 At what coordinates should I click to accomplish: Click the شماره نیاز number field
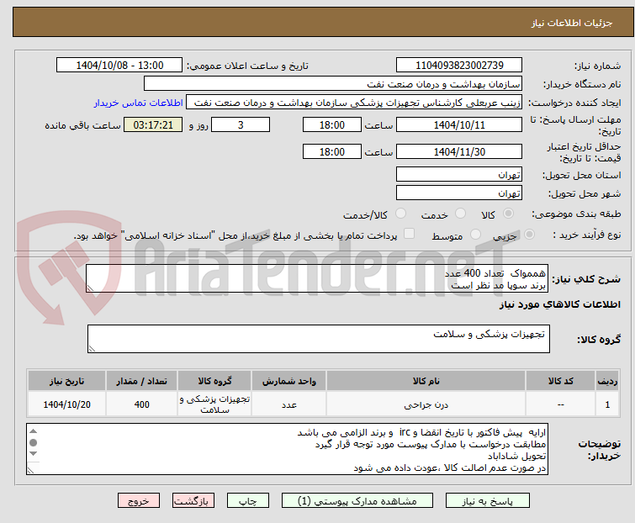[459, 66]
